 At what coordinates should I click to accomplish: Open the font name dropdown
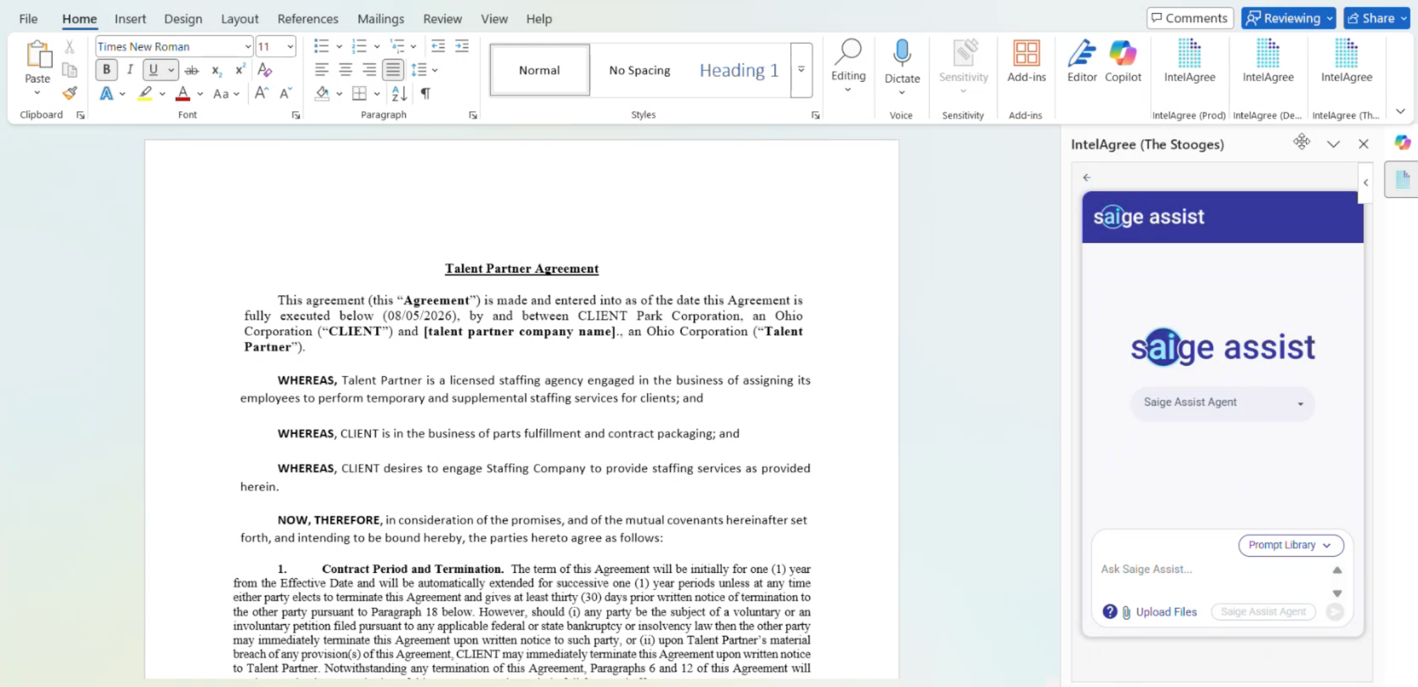tap(247, 46)
